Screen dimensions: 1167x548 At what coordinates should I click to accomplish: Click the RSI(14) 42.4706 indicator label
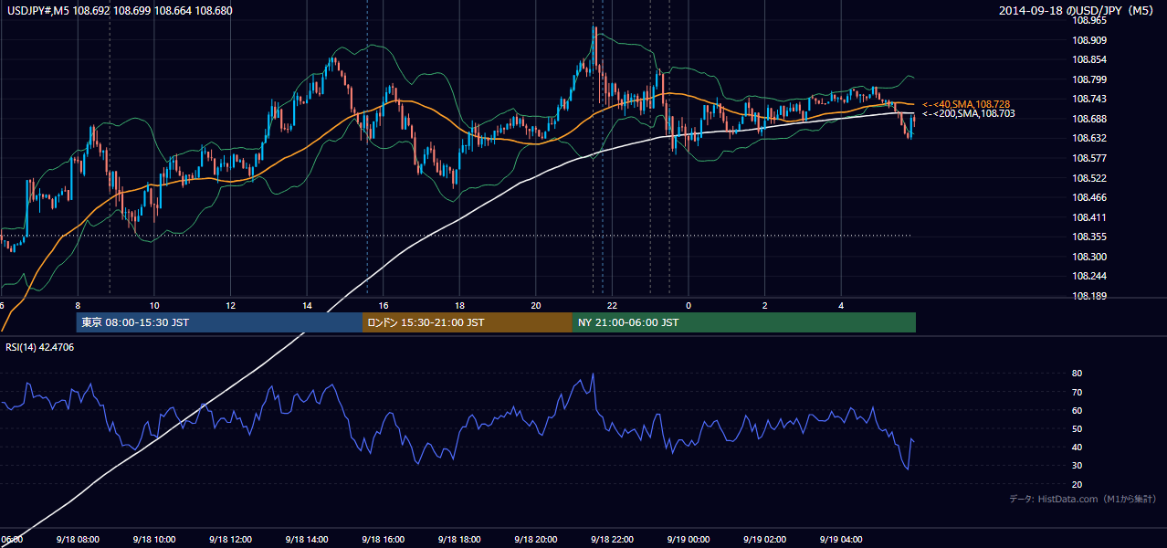click(x=40, y=347)
